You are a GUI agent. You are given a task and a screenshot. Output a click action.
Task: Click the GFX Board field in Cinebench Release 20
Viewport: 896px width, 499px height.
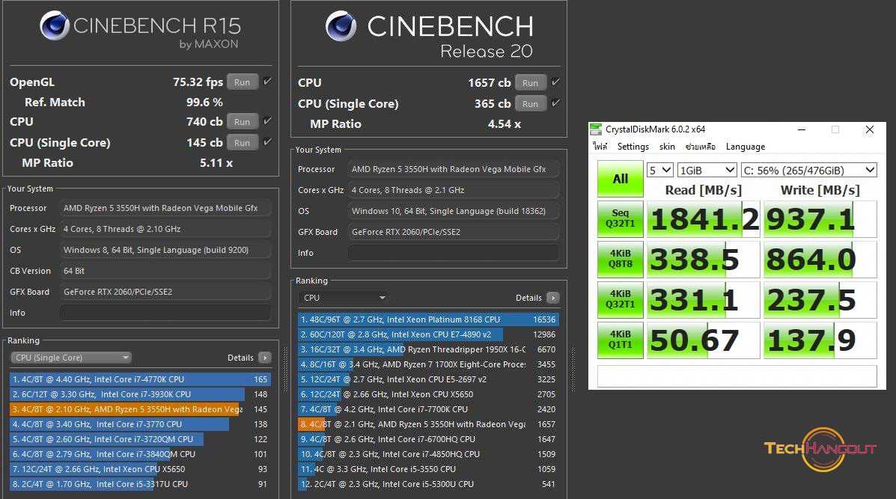click(x=453, y=232)
